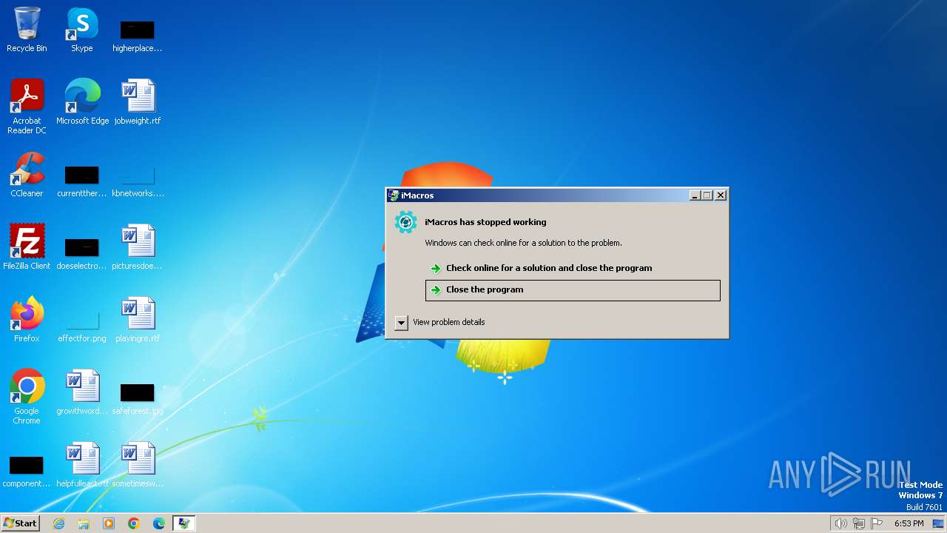Open the network tray icon
This screenshot has width=947, height=533.
tap(859, 523)
